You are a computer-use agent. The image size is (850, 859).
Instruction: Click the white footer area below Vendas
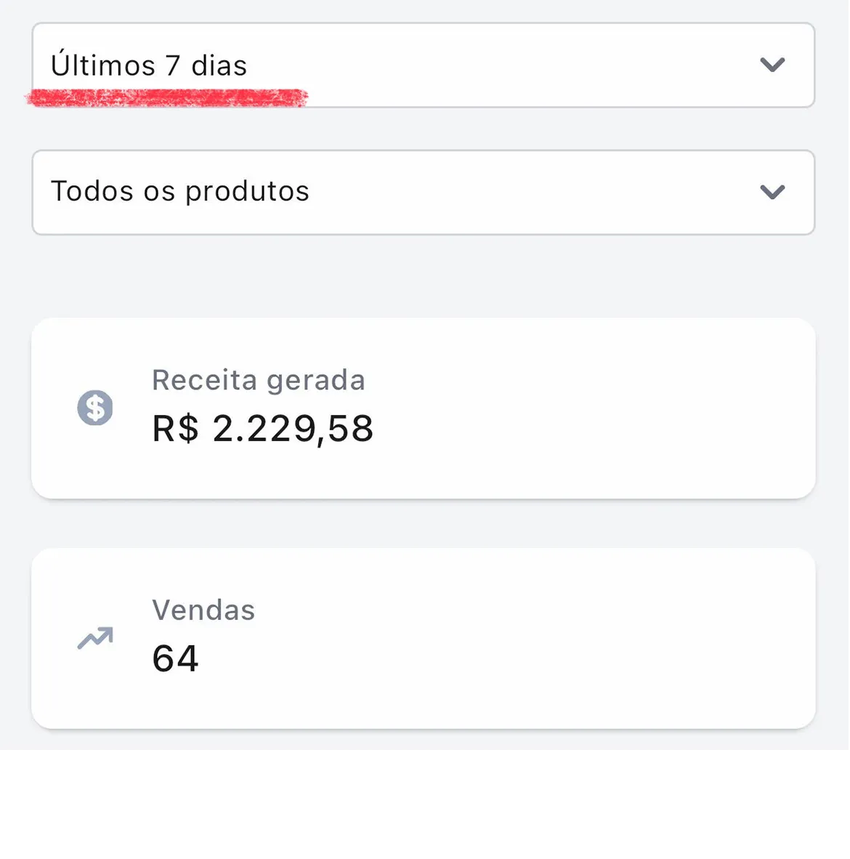coord(424,804)
